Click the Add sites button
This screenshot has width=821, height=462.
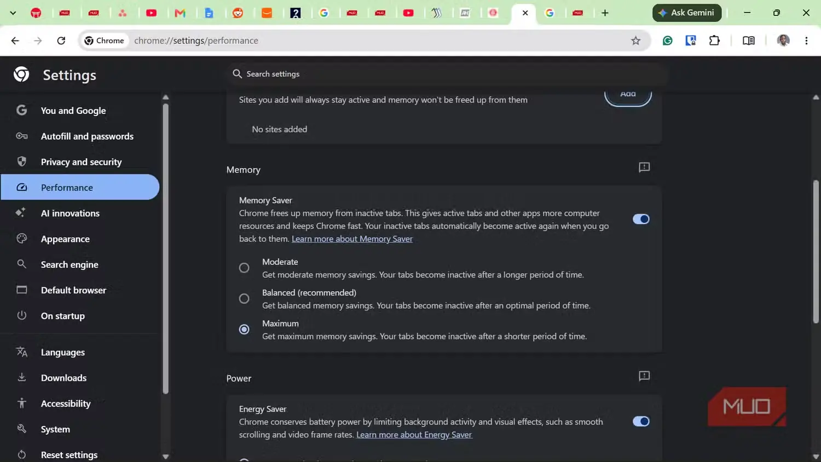628,96
